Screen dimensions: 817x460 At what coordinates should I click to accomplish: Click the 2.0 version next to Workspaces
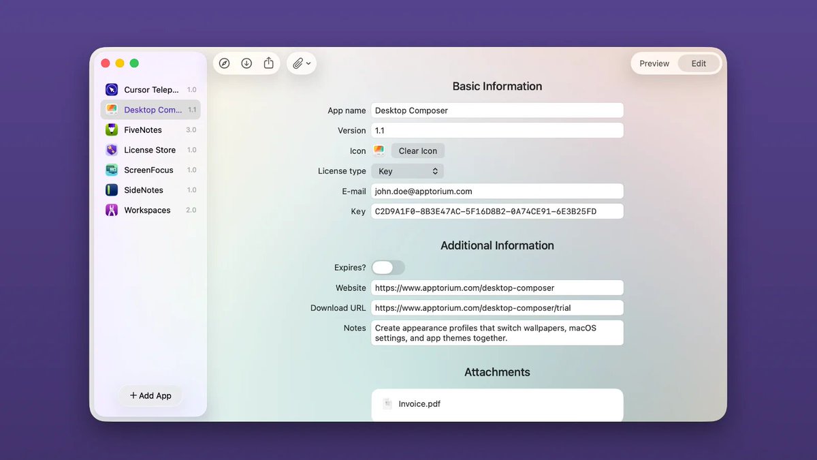tap(191, 210)
